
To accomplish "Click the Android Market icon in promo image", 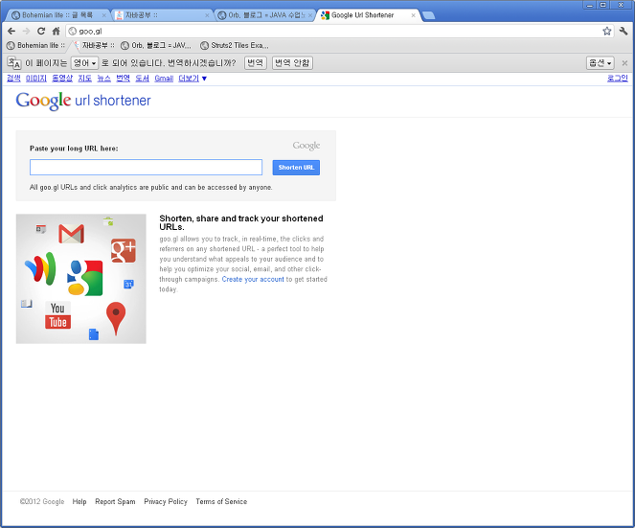I will 108,221.
